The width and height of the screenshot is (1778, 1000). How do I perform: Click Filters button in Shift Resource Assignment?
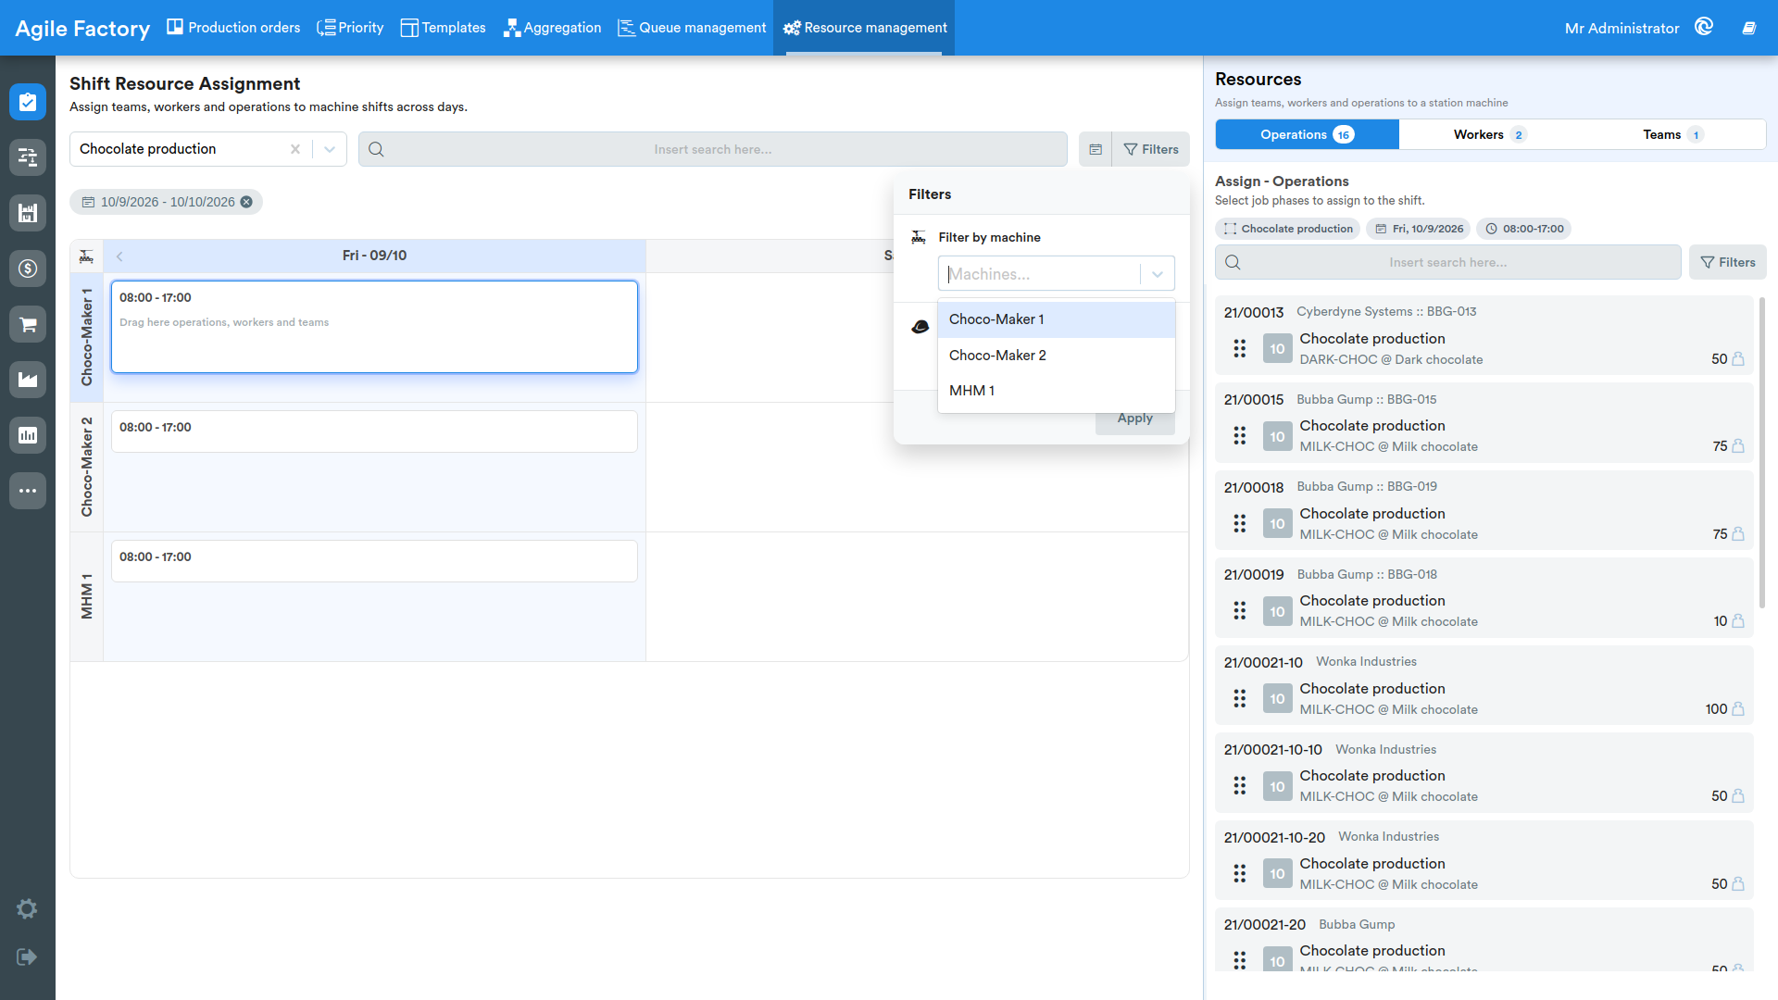tap(1151, 149)
